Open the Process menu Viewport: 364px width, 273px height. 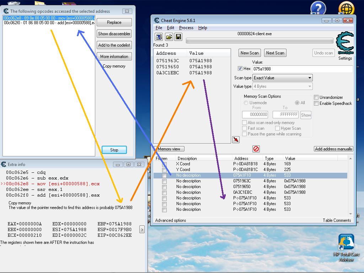[186, 28]
